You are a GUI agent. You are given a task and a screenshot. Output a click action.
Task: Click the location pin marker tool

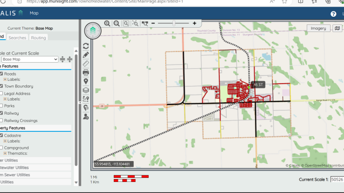(86, 81)
